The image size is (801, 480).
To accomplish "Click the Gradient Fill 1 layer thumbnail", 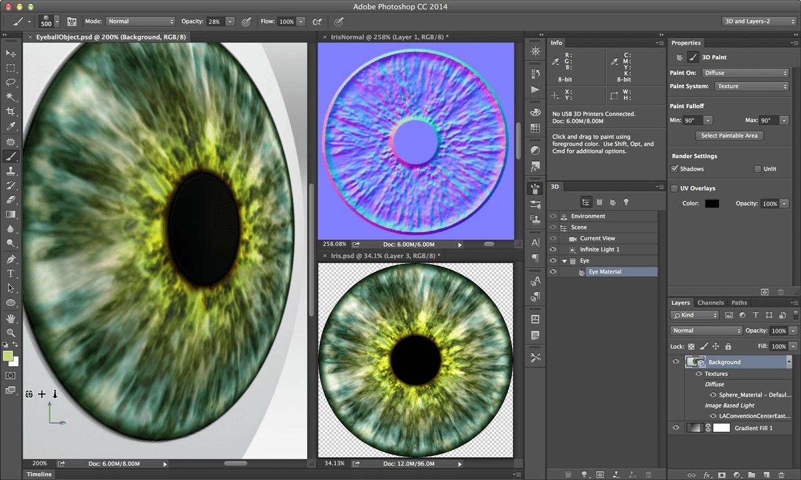I will click(695, 427).
